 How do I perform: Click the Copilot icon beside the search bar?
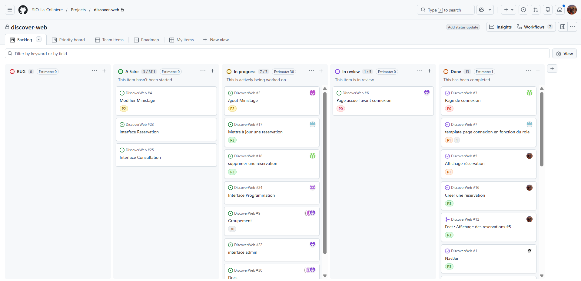[481, 10]
